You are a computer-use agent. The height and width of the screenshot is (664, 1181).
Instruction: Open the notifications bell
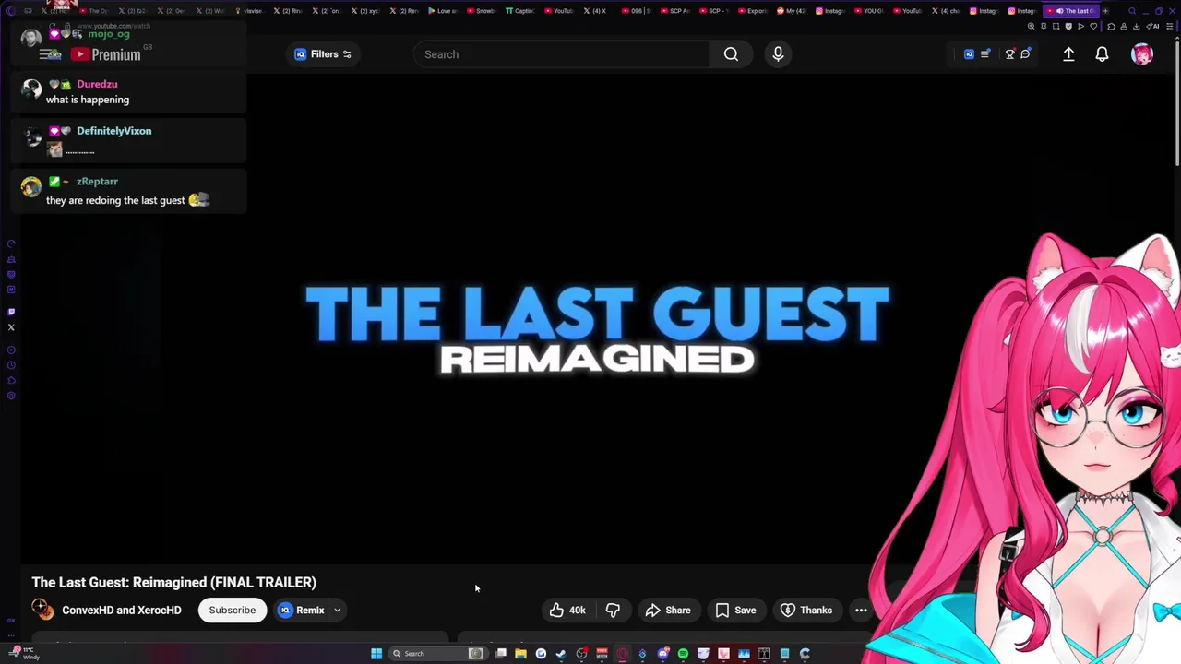(1102, 54)
